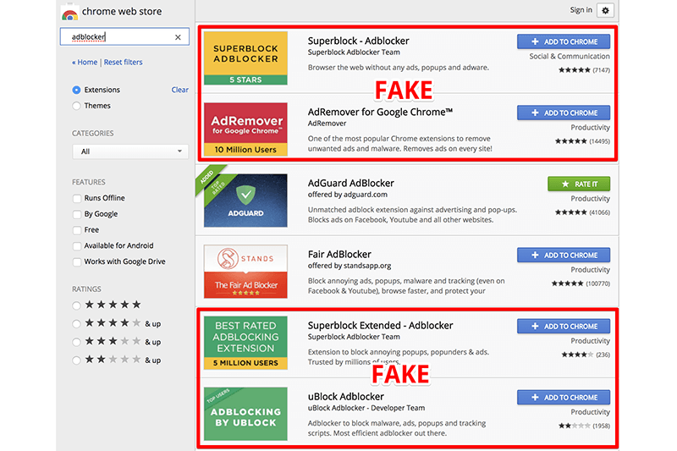Check the Runs Offline feature
Viewport: 677px width, 451px height.
pyautogui.click(x=77, y=198)
